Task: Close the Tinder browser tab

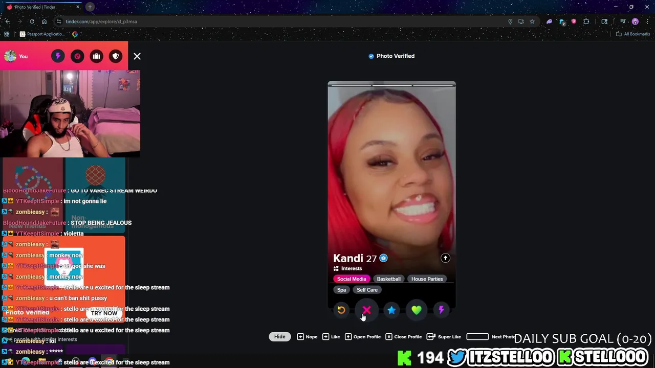Action: 78,7
